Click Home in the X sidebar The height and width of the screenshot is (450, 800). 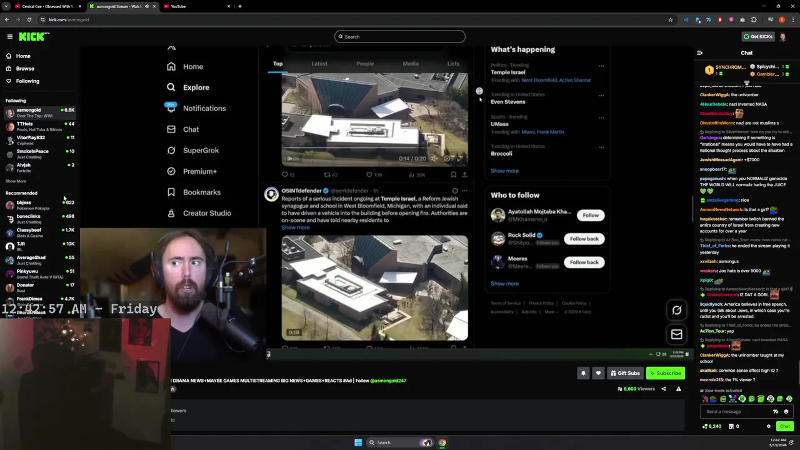[186, 67]
